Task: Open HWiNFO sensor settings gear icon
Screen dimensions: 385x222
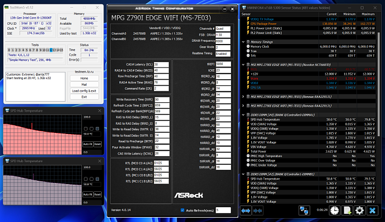Action: [x=360, y=210]
